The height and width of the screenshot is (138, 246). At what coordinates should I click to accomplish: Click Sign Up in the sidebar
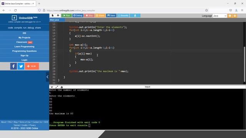pos(25,56)
